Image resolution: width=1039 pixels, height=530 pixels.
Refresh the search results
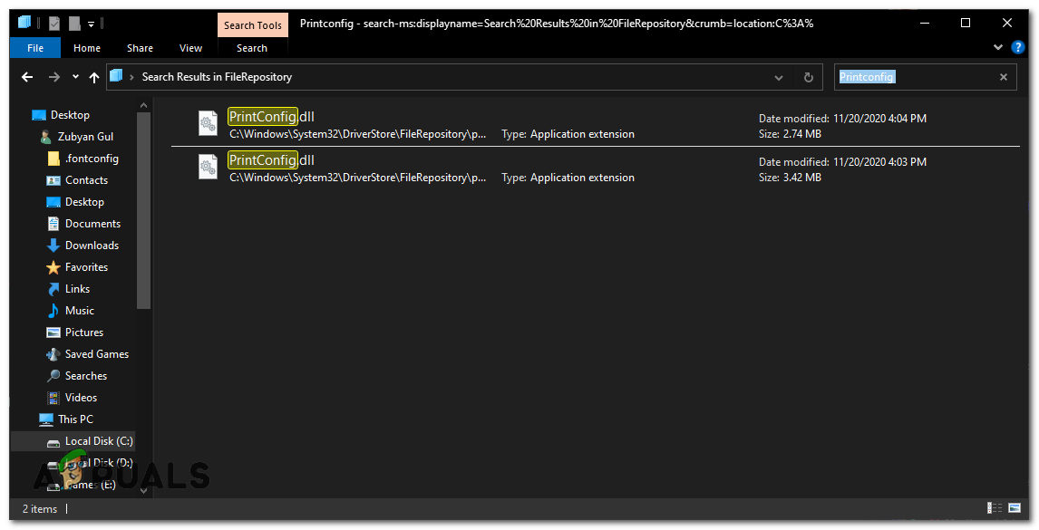click(x=809, y=78)
